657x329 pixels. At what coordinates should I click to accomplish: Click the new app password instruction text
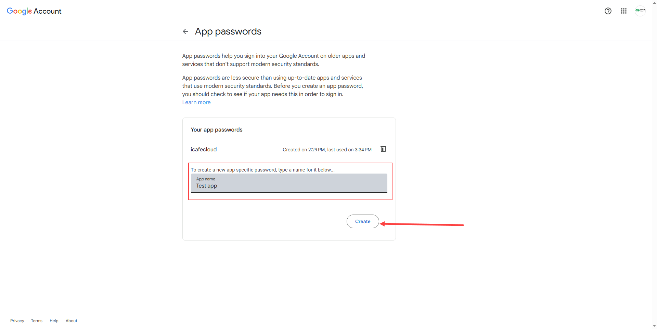click(262, 170)
